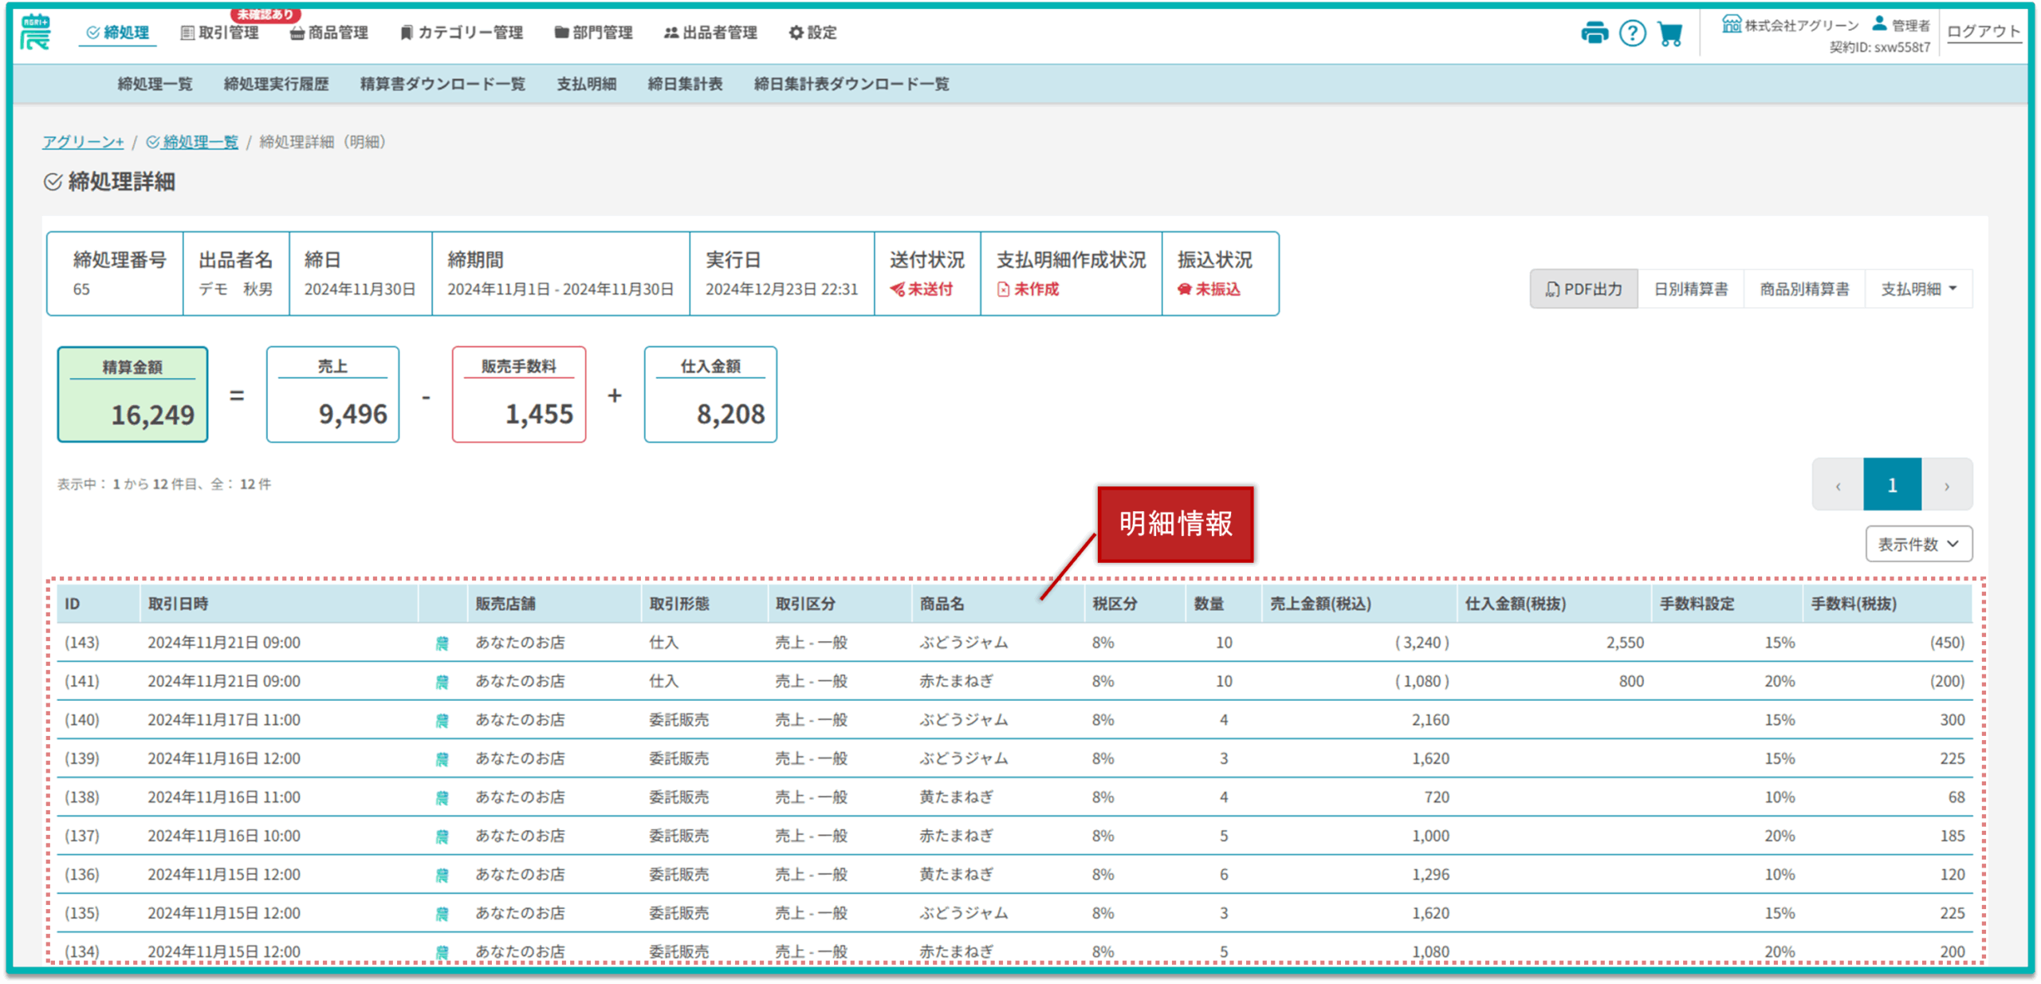Click the 契約ID: sxw558t7 text
Screen dimensions: 2041x984
pos(1879,48)
